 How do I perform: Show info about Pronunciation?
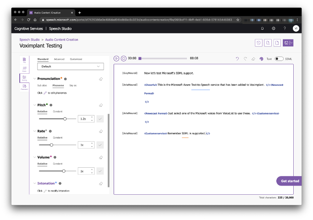coord(65,79)
